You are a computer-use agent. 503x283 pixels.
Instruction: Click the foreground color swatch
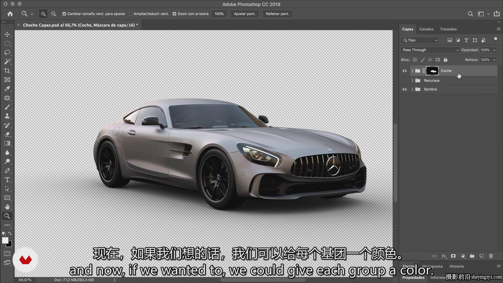pos(5,241)
